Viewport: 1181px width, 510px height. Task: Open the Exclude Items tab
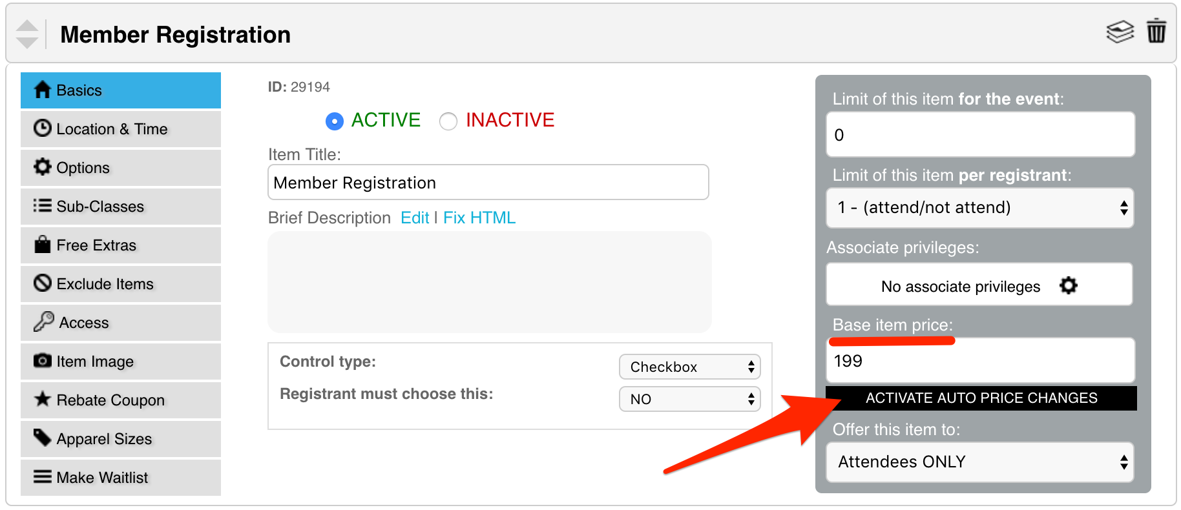[x=121, y=284]
